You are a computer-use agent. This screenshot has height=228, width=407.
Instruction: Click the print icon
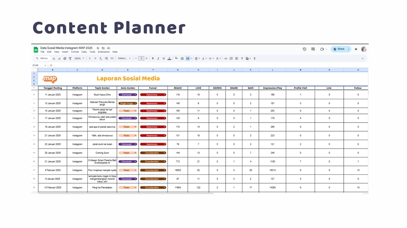pos(65,58)
